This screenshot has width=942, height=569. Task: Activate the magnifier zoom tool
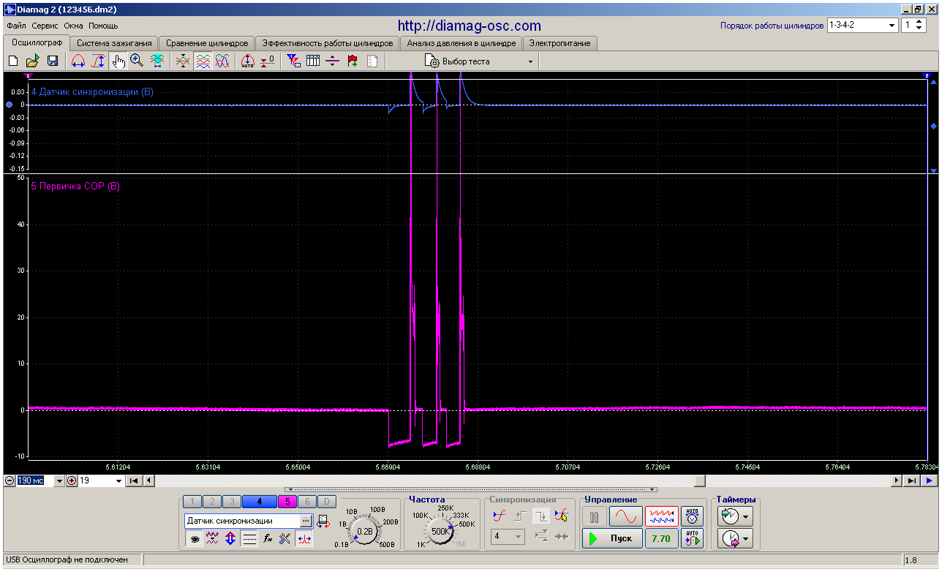(x=137, y=61)
